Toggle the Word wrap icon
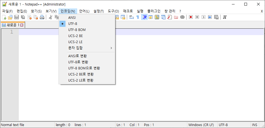The height and width of the screenshot is (128, 265). coord(131,17)
